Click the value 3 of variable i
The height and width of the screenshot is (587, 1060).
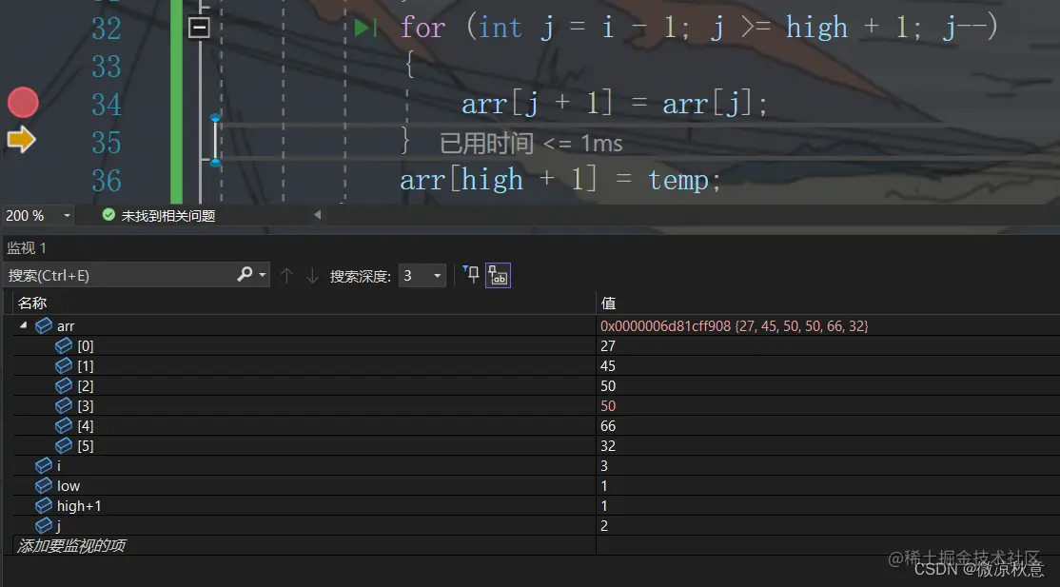click(603, 466)
